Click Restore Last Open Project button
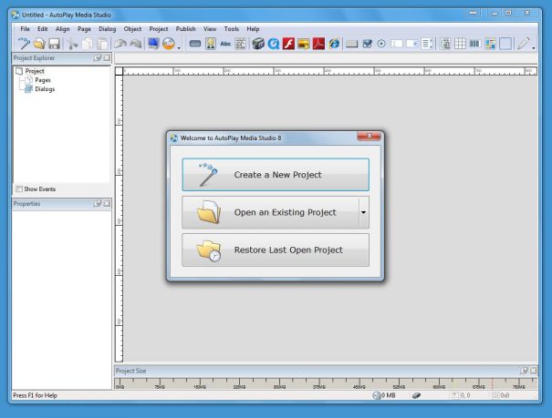Image resolution: width=552 pixels, height=418 pixels. pyautogui.click(x=276, y=250)
